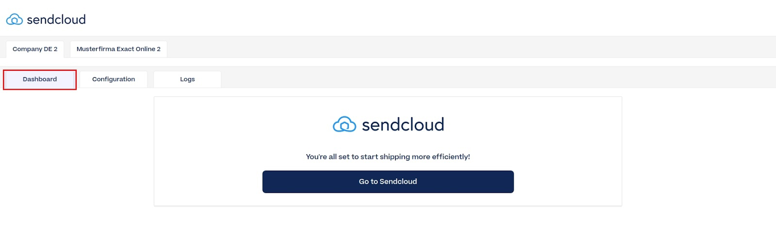Click the "Sendcloud" word on the dark button

click(x=398, y=182)
